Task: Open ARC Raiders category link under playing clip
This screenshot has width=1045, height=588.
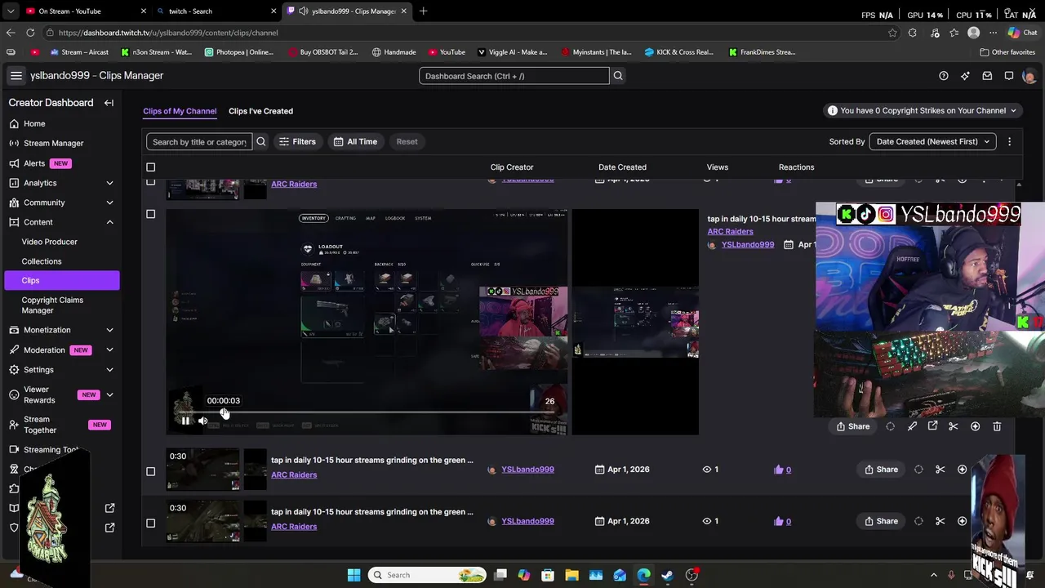Action: click(x=730, y=232)
